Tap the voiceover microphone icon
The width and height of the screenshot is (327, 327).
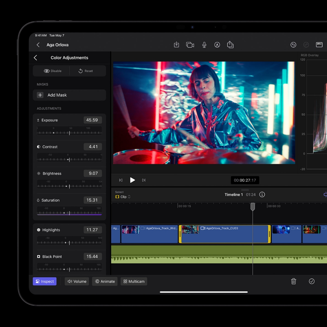[x=204, y=45]
